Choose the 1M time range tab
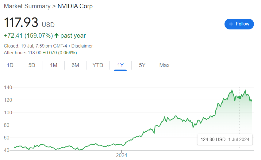 pos(54,65)
